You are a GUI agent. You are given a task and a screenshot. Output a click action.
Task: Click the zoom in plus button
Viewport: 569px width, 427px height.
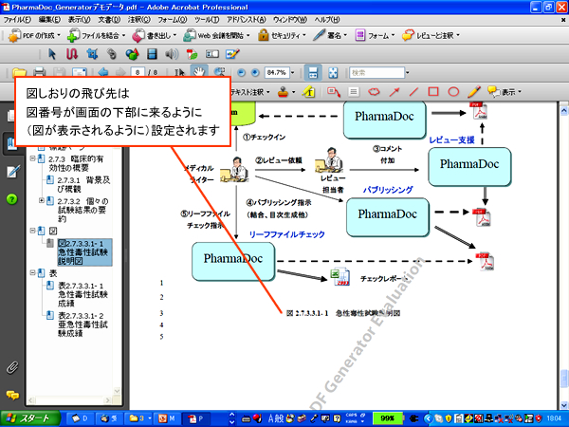[255, 73]
